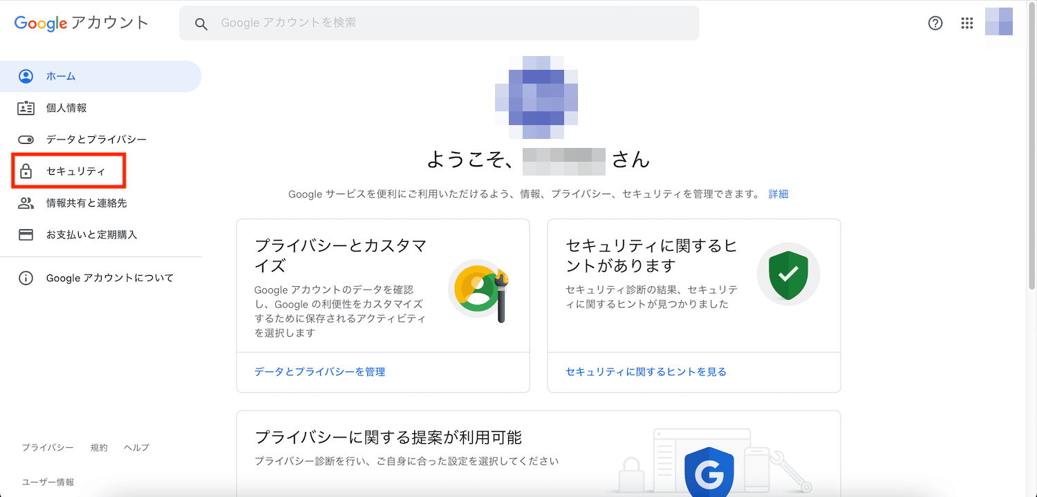Click the セキュリティ lock icon in the sidebar
This screenshot has height=497, width=1037.
(26, 171)
